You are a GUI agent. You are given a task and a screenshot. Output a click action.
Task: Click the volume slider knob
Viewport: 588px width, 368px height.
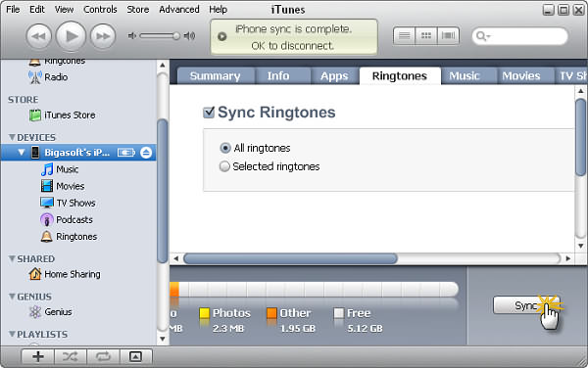pos(175,36)
